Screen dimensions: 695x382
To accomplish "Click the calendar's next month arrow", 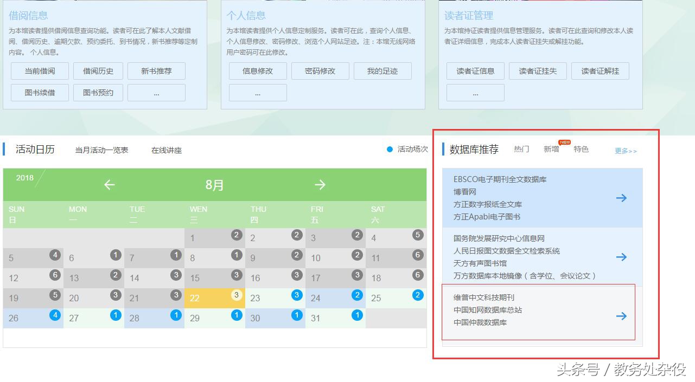I will point(320,184).
